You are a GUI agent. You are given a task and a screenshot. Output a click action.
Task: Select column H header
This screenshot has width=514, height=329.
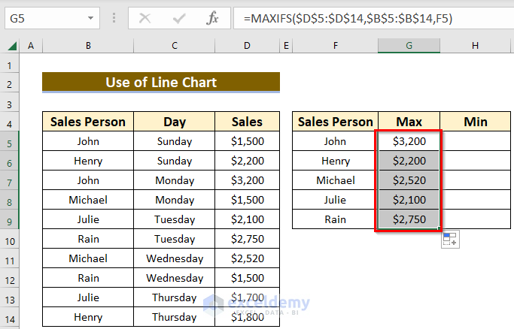[476, 46]
